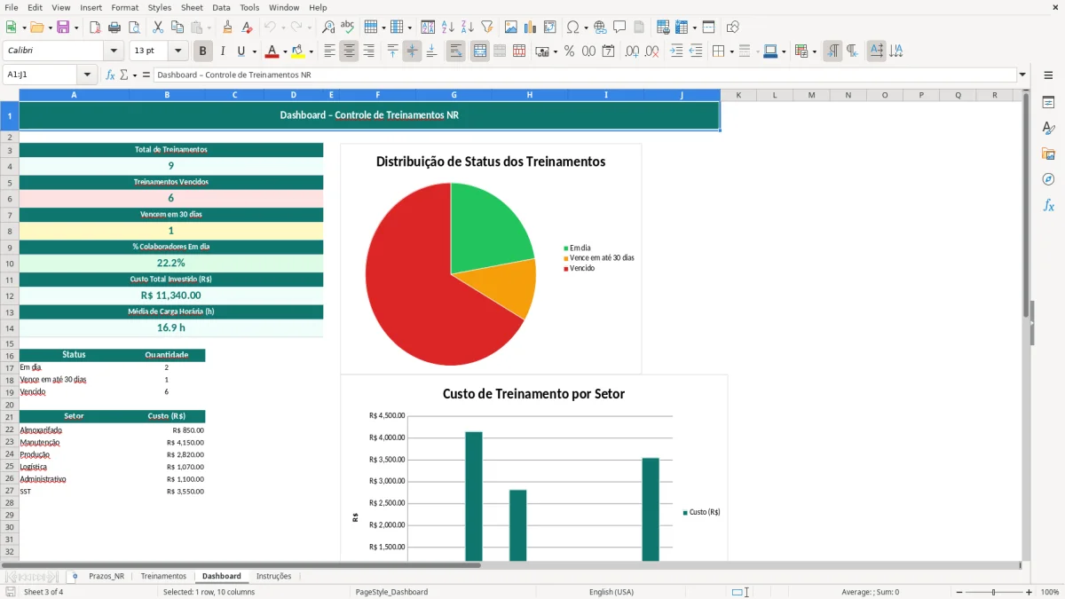The image size is (1065, 599).
Task: Open the Format menu
Action: 124,7
